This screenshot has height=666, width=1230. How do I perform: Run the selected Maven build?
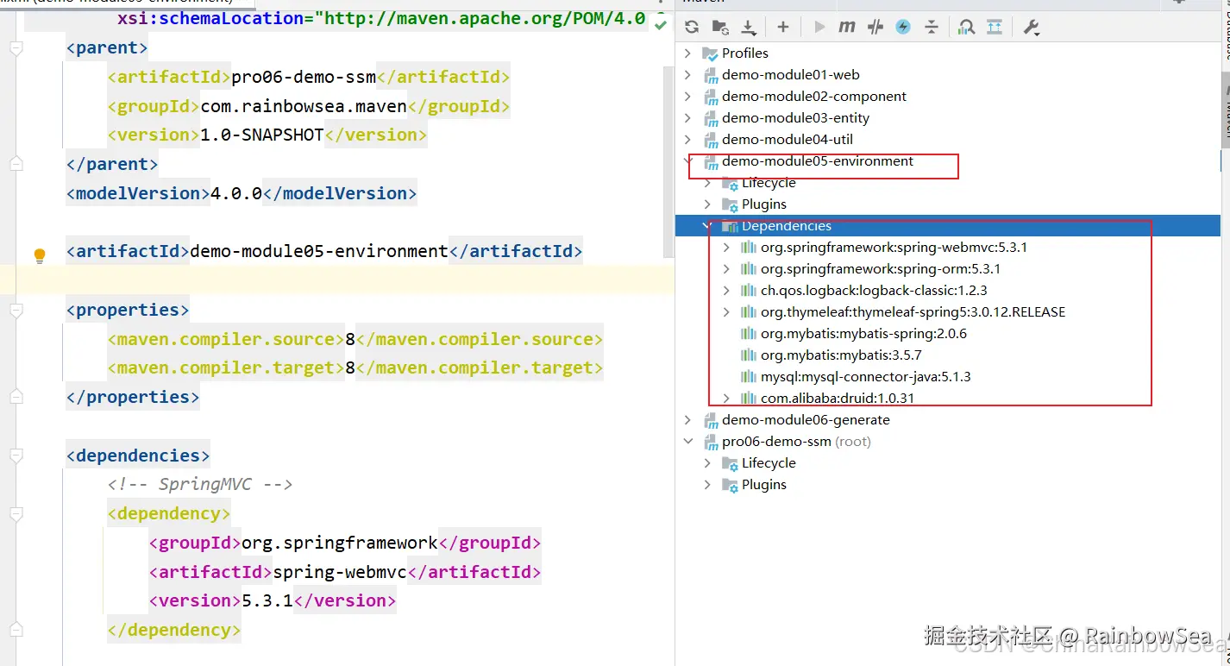tap(819, 27)
